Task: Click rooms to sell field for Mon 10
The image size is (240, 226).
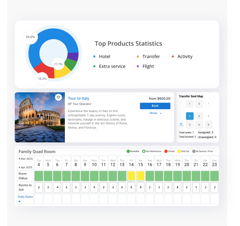Action: pos(94,187)
